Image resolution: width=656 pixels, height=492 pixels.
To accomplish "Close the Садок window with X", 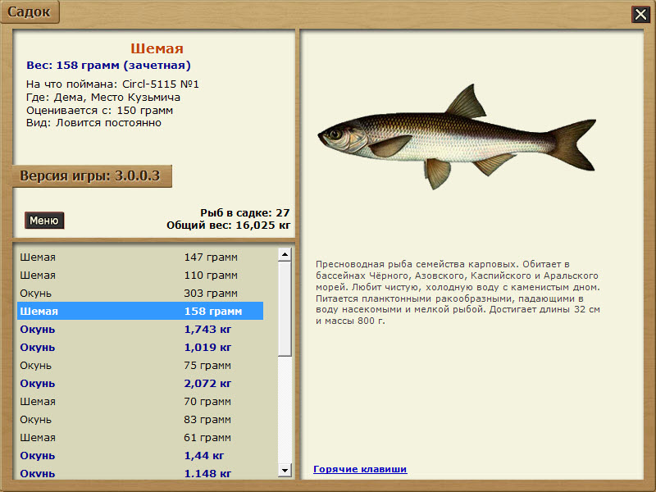I will pyautogui.click(x=640, y=15).
